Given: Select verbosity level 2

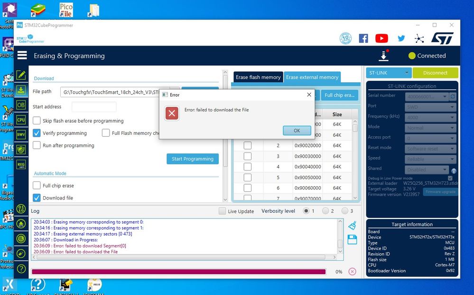Looking at the screenshot, I should (x=325, y=211).
